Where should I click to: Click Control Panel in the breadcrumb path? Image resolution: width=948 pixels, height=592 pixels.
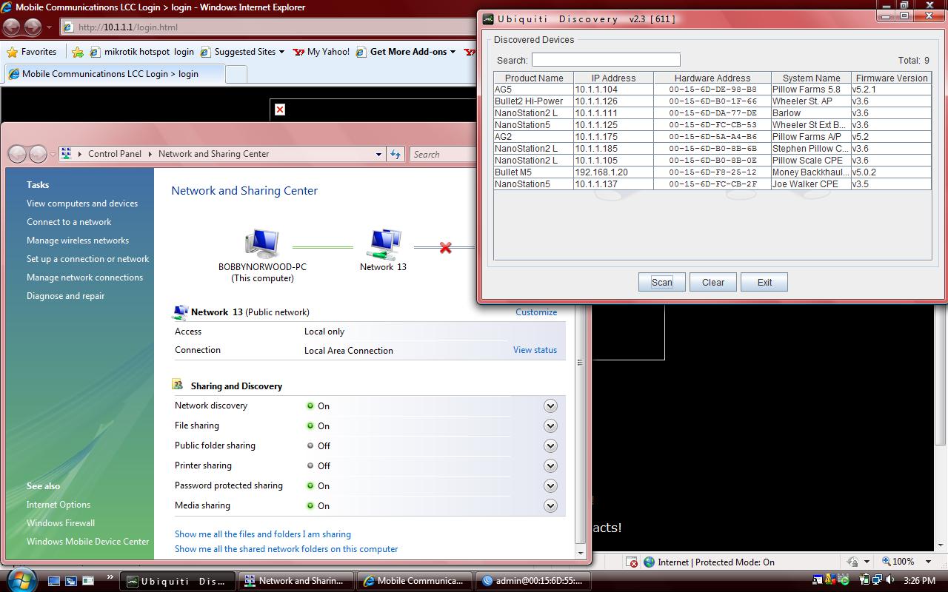pyautogui.click(x=115, y=154)
